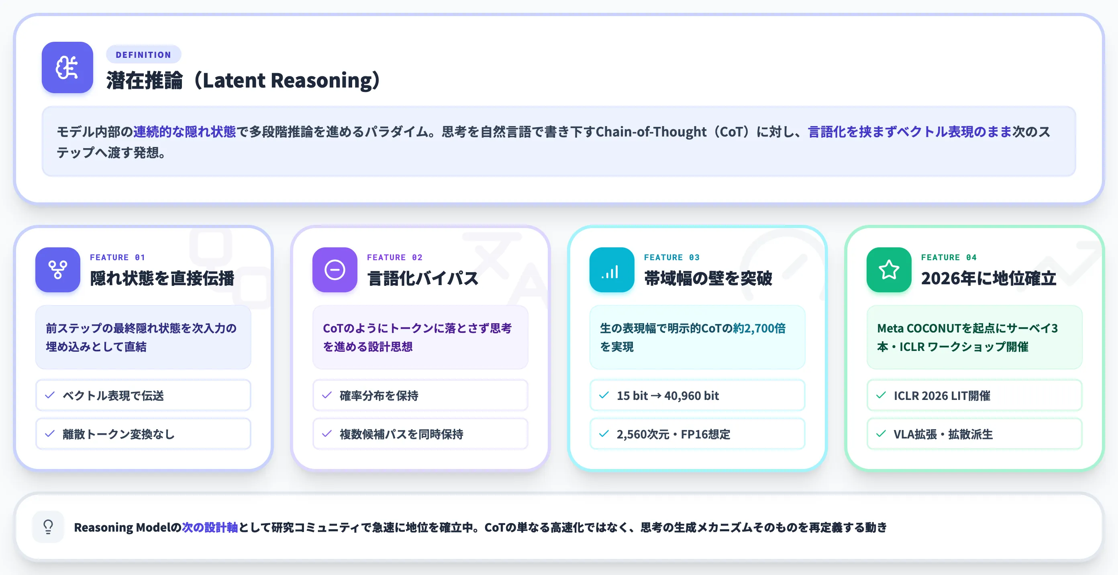Click description CoTのようにトークンに落とさず思考を進める設計思想
This screenshot has height=575, width=1118.
click(418, 337)
